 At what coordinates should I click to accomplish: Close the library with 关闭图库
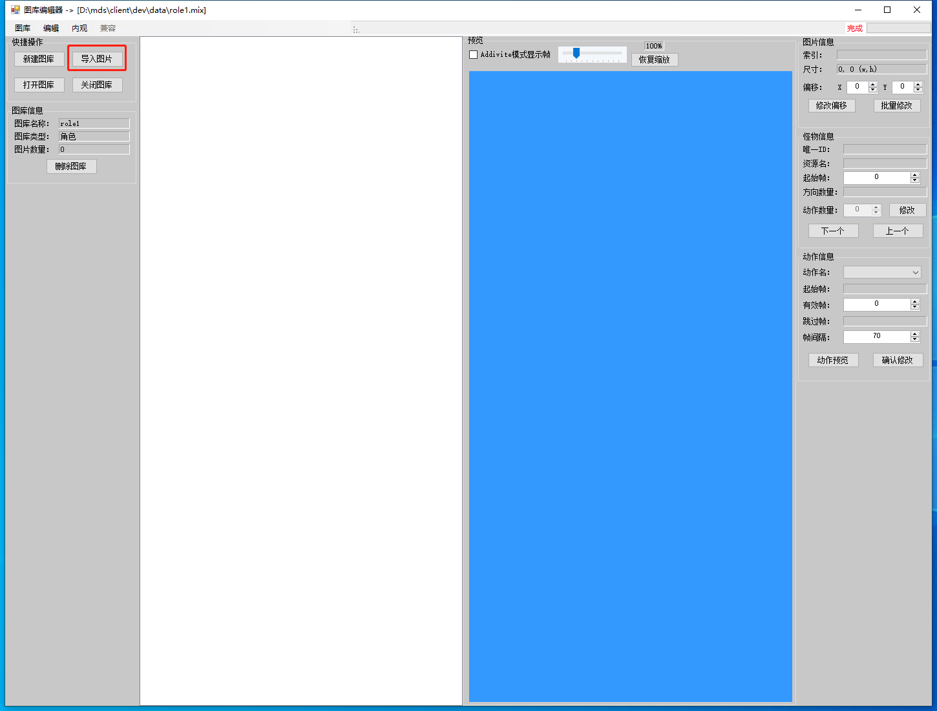click(x=97, y=85)
